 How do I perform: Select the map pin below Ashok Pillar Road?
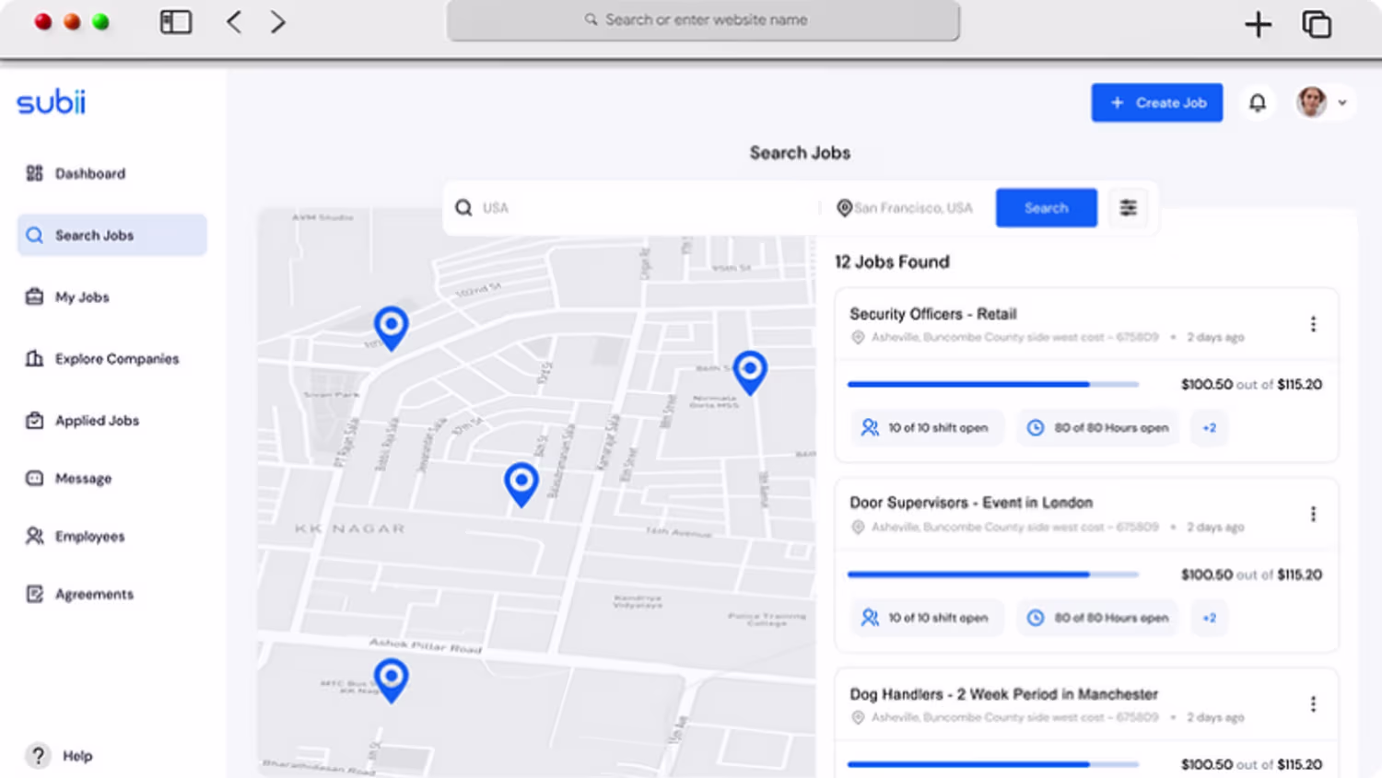(x=392, y=680)
